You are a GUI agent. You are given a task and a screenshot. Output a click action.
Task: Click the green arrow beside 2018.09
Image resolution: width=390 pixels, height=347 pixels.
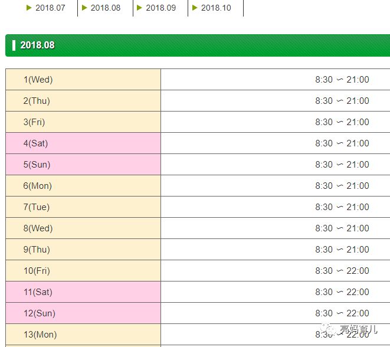coord(139,8)
